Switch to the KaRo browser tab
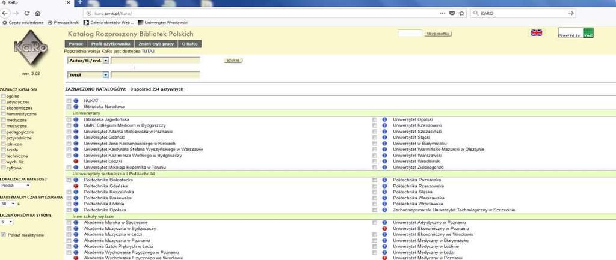This screenshot has height=260, width=616. (x=35, y=3)
